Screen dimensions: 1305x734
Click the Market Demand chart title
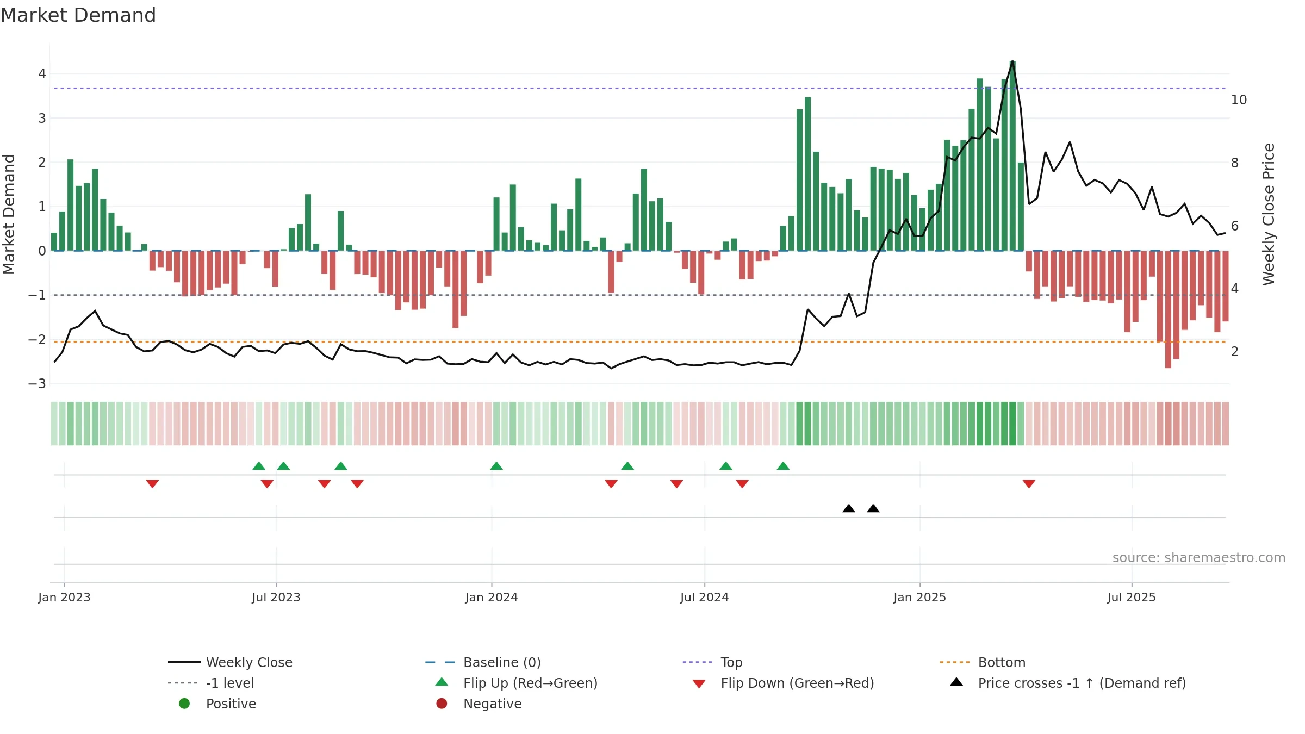click(78, 15)
